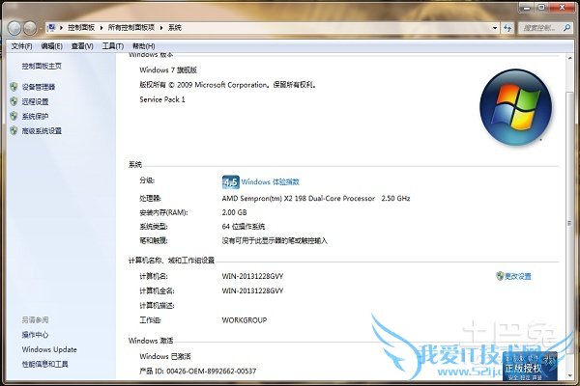Click the refresh icon beside the address bar
580x386 pixels.
507,28
